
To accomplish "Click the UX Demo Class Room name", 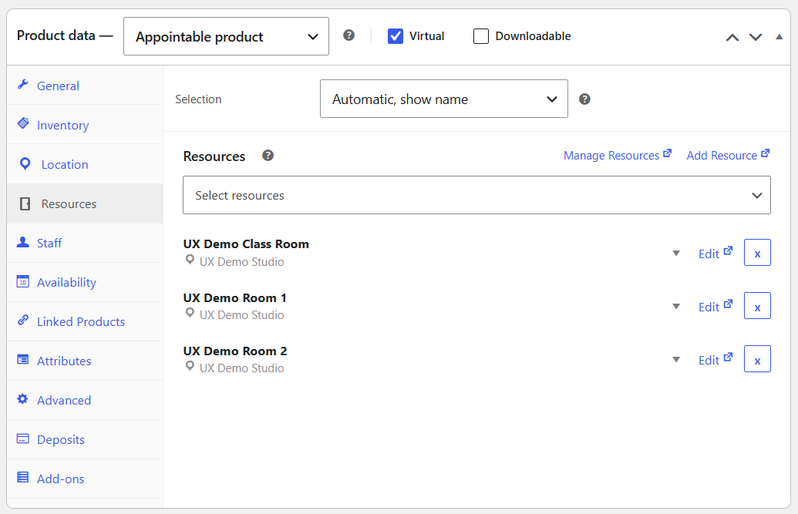I will 246,244.
